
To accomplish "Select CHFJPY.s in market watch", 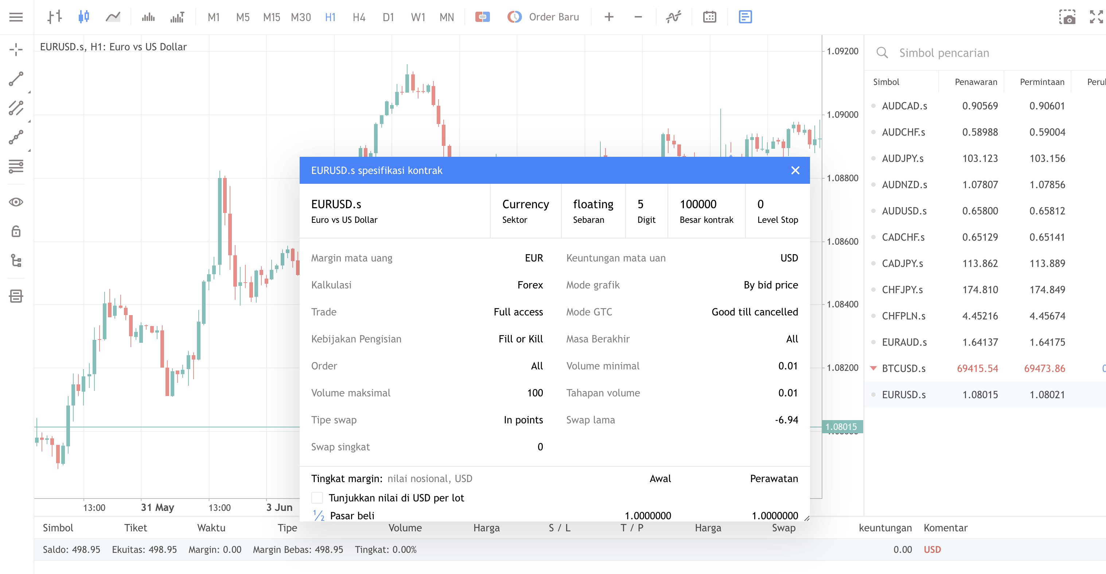I will pyautogui.click(x=903, y=289).
